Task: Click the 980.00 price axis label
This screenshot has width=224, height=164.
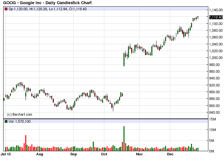Action: (214, 65)
